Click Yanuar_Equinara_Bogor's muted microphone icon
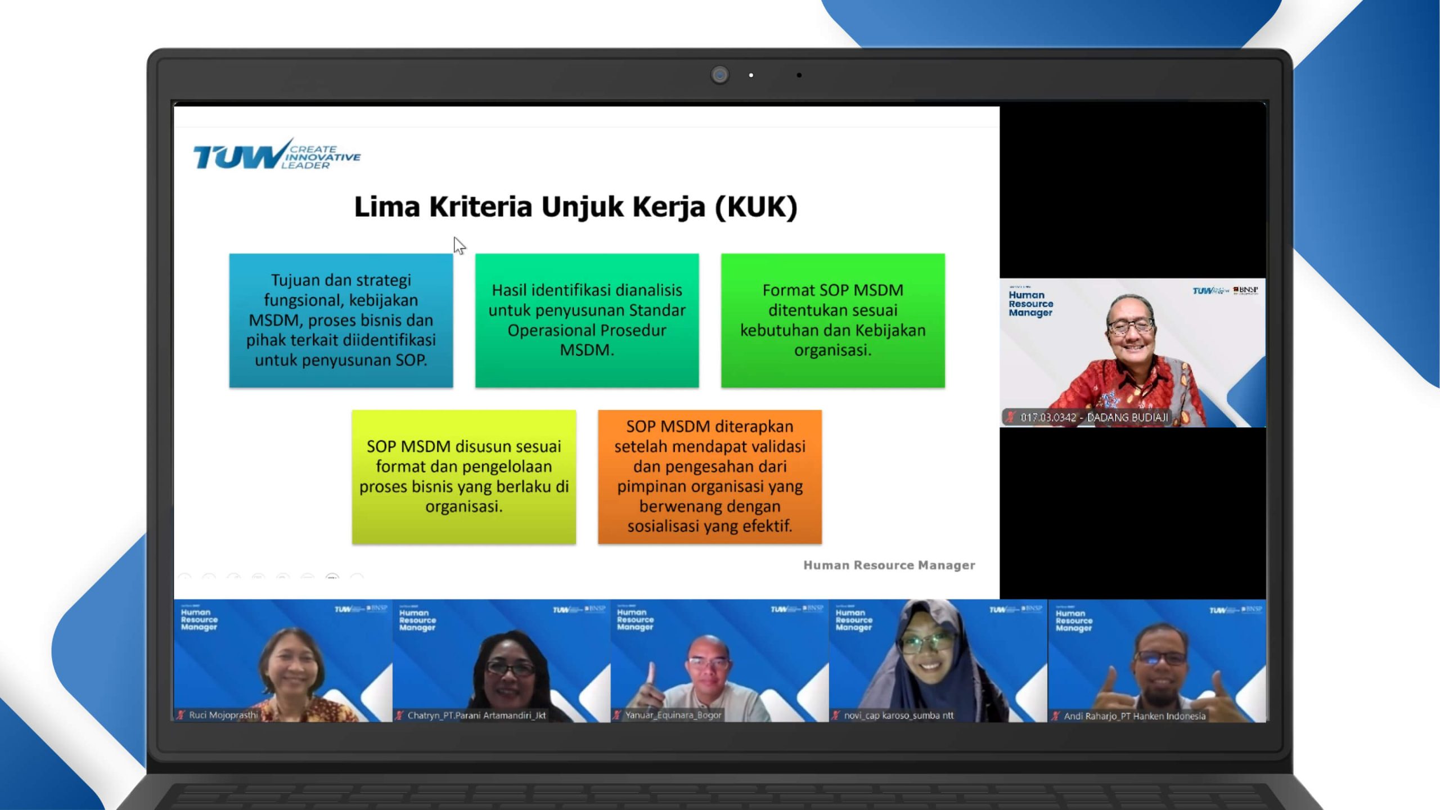Screen dimensions: 1440x810 pyautogui.click(x=616, y=715)
